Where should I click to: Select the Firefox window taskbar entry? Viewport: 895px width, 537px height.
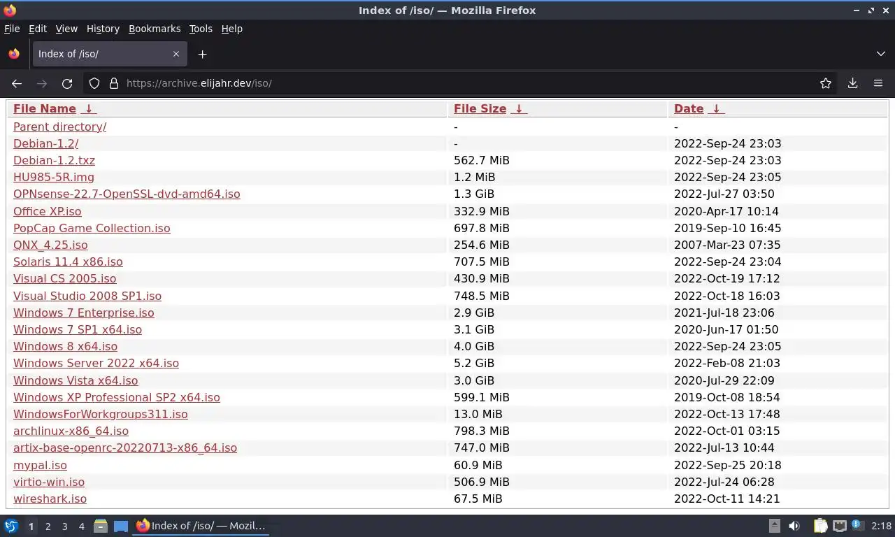[201, 526]
